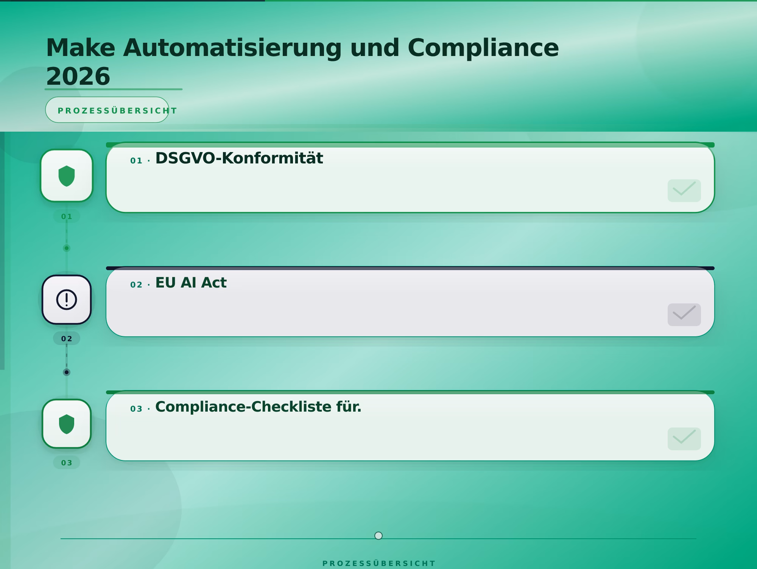Open the DSGVO-Konformität card heading

239,158
